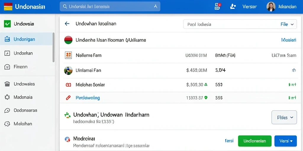Screen dimensions: 303x151
Task: Click the Iersi link
Action: click(x=229, y=141)
